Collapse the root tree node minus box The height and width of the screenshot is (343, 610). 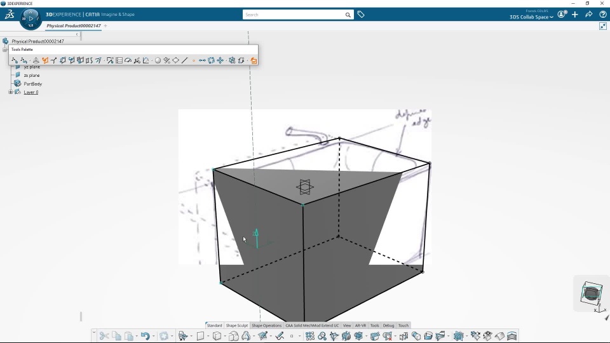coord(4,50)
